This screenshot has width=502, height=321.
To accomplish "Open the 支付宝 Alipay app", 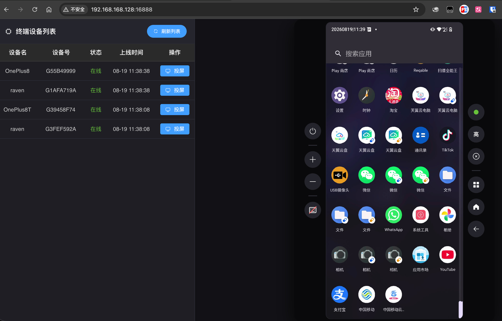I will click(339, 294).
